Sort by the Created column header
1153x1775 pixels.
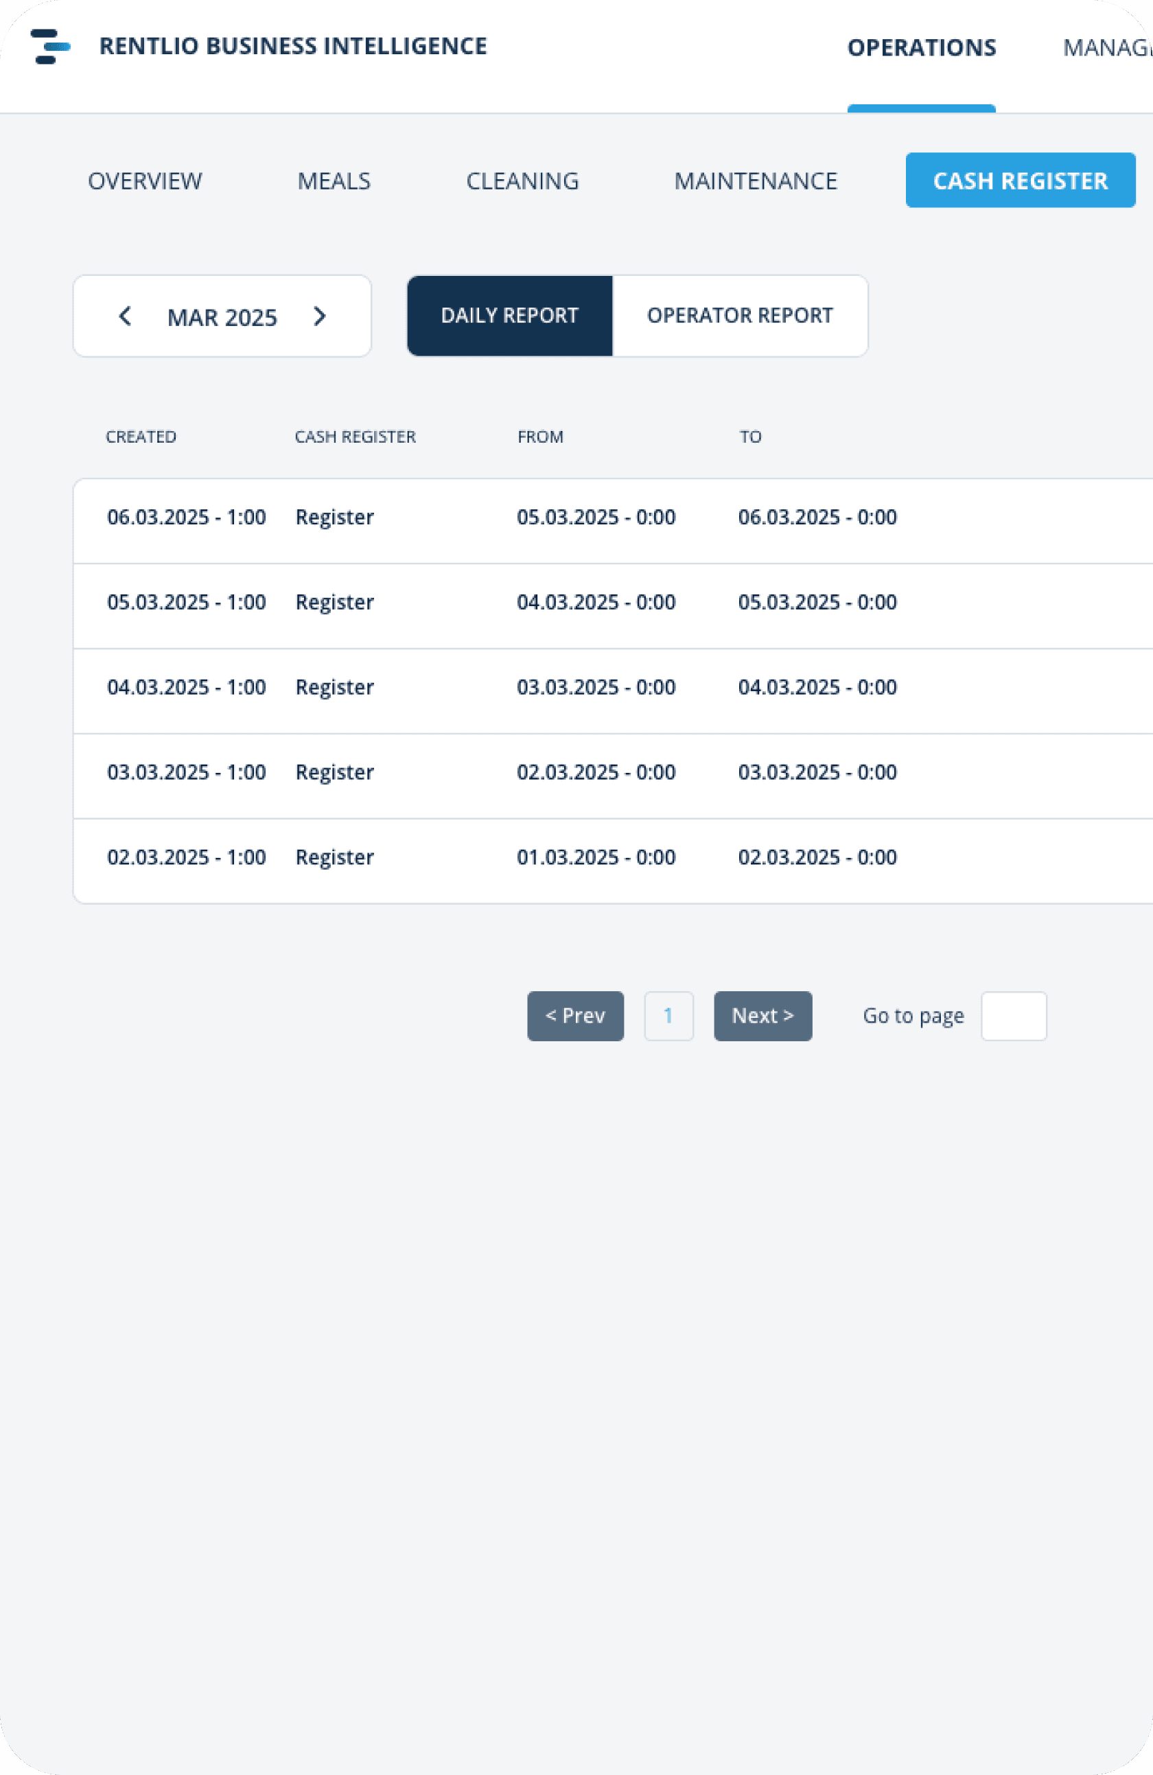click(x=141, y=437)
